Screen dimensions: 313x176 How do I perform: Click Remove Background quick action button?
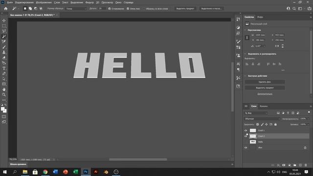tap(265, 82)
